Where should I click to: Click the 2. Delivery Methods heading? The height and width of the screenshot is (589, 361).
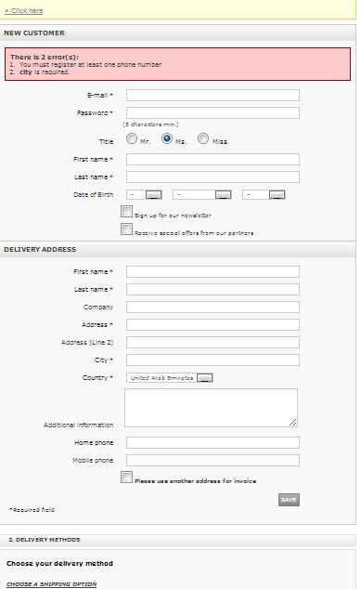point(45,540)
